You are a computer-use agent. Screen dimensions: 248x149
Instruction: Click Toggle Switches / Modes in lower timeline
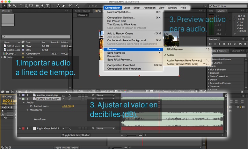click(66, 148)
